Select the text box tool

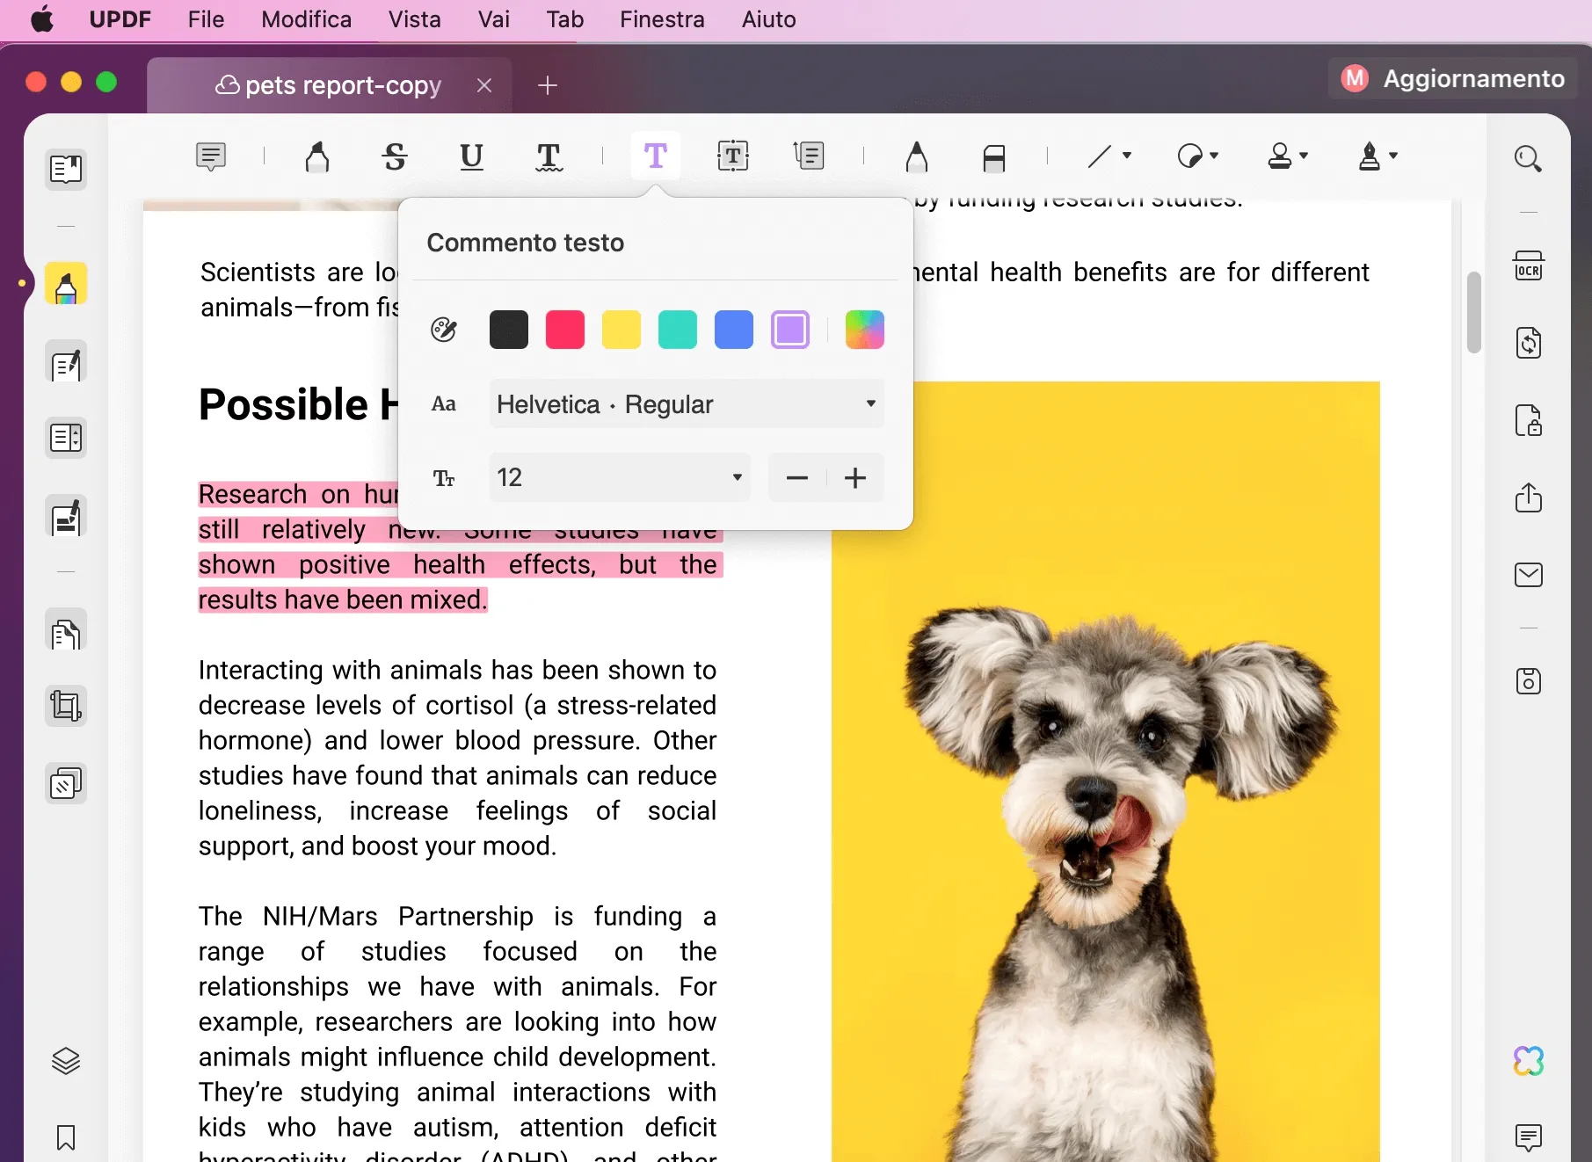[733, 156]
